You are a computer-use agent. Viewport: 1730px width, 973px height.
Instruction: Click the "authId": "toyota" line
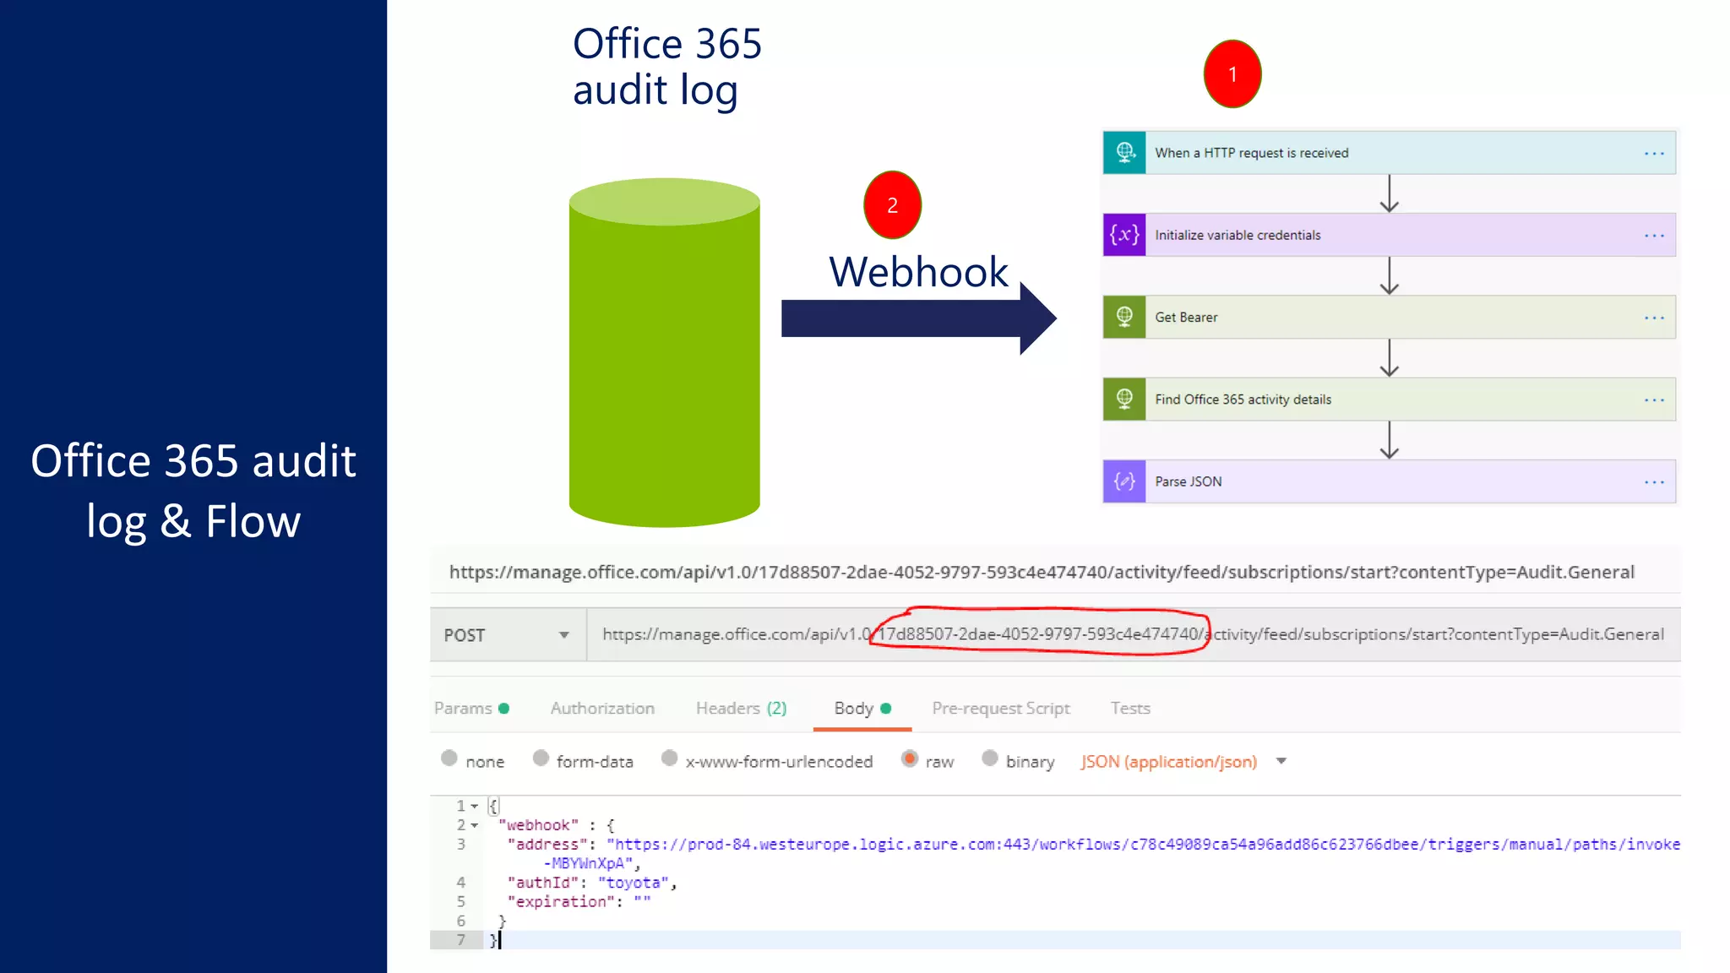pos(592,883)
